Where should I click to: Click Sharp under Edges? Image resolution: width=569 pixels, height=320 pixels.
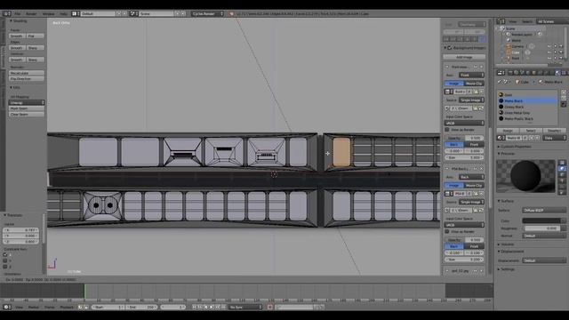pyautogui.click(x=35, y=48)
